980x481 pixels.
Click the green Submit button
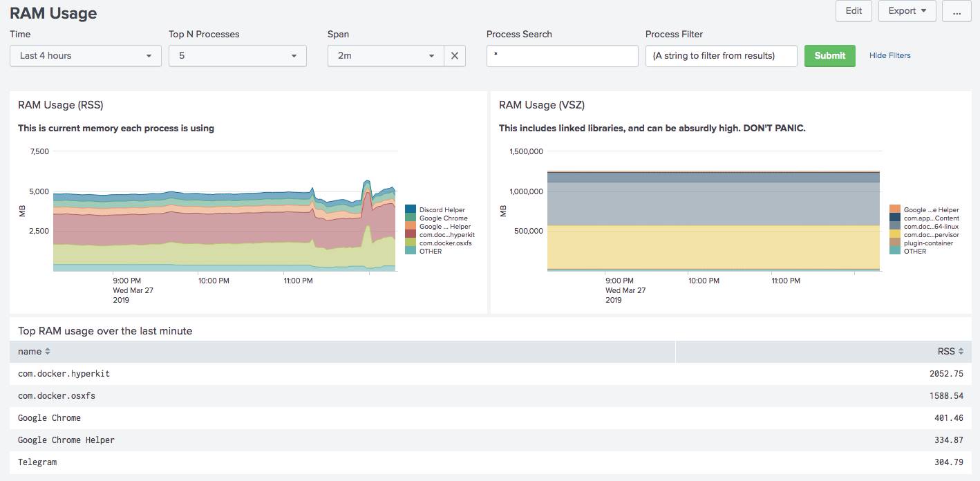point(830,56)
